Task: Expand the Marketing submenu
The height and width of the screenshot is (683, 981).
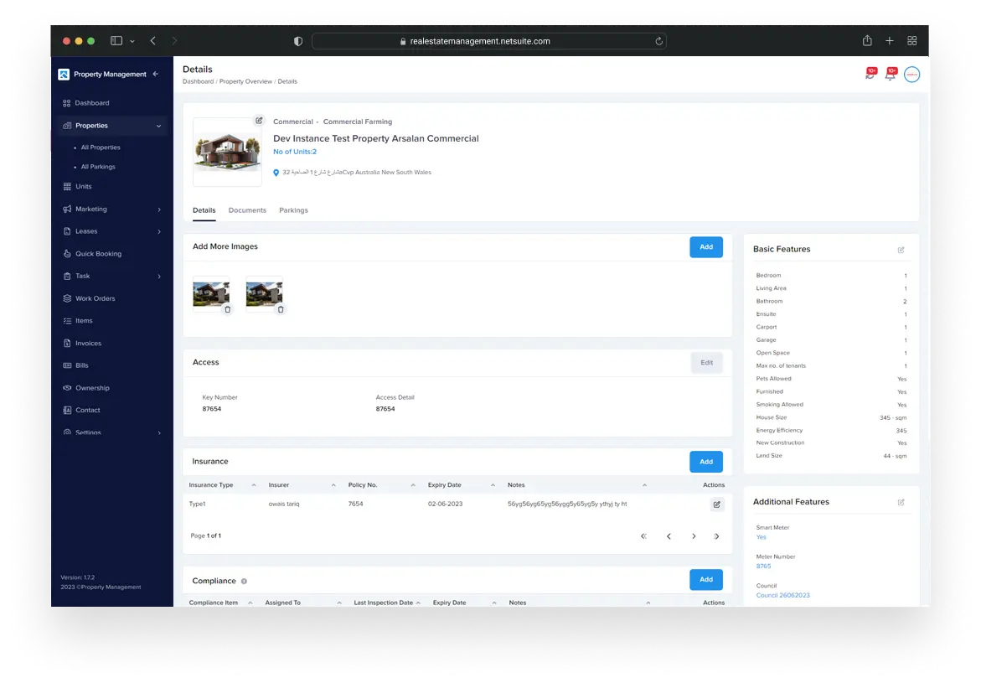Action: click(x=159, y=210)
